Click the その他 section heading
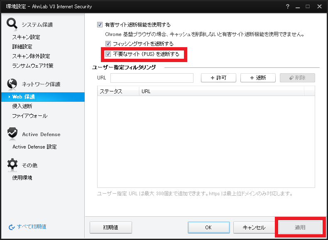Image resolution: width=328 pixels, height=240 pixels. click(x=29, y=166)
